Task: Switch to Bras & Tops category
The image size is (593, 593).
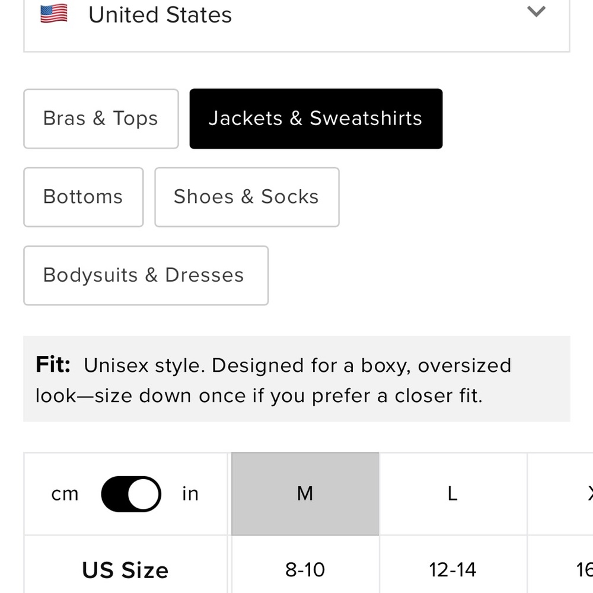Action: [101, 119]
